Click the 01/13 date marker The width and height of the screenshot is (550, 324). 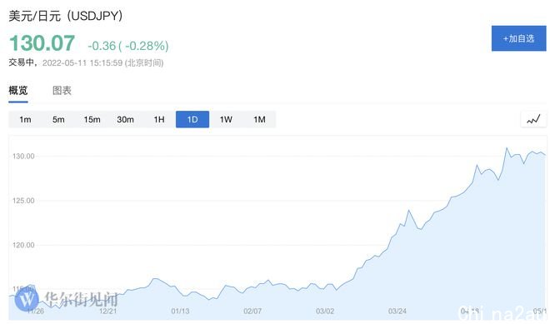[x=180, y=311]
